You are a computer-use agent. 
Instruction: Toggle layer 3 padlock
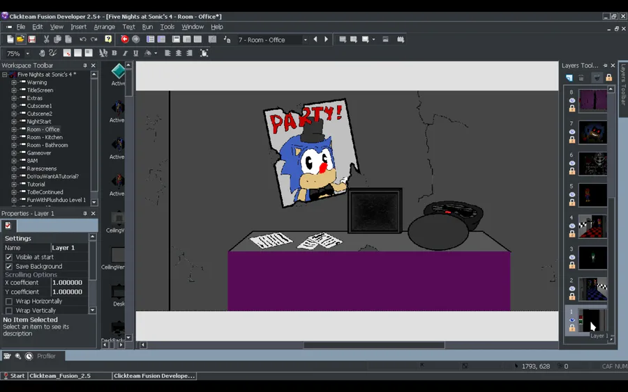tap(572, 265)
